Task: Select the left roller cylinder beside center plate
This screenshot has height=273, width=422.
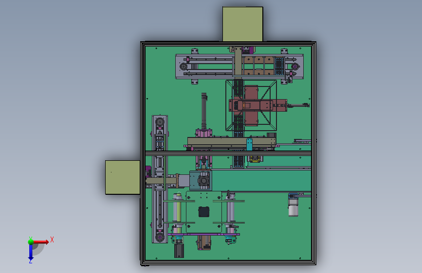Action: coord(177,211)
